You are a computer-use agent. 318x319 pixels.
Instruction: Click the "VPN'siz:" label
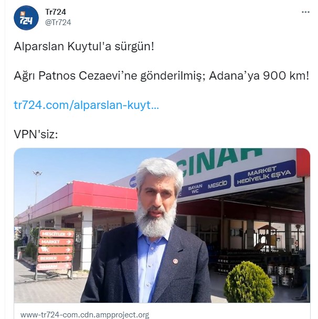point(36,135)
